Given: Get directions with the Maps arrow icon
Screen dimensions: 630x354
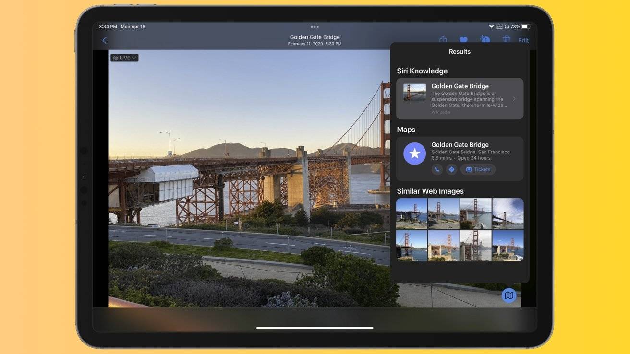Looking at the screenshot, I should point(451,169).
